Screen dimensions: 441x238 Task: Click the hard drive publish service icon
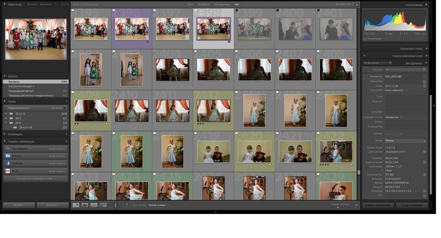pos(8,148)
